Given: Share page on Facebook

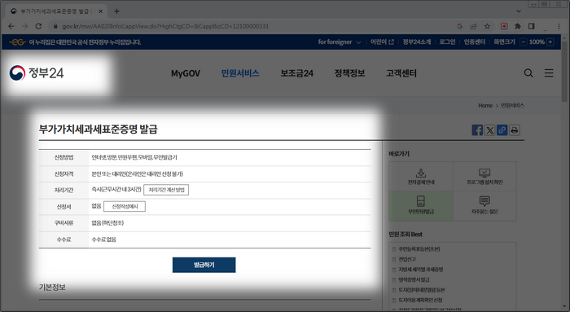Looking at the screenshot, I should coord(477,130).
